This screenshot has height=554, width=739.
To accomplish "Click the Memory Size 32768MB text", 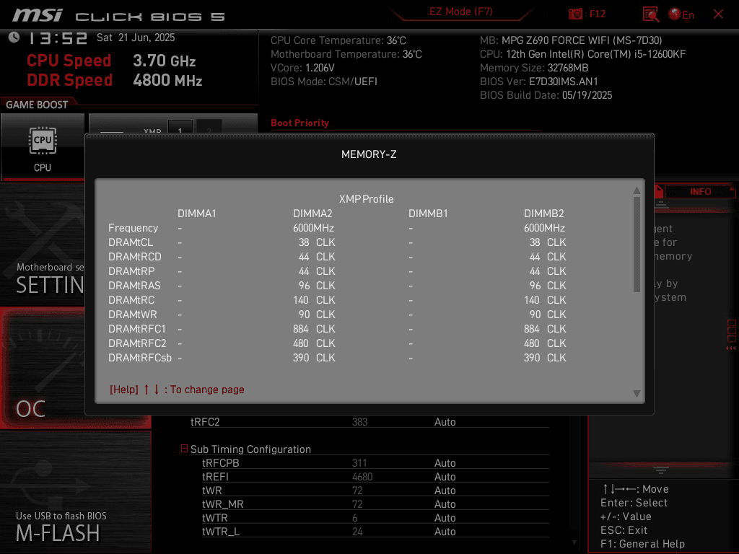I will click(534, 68).
